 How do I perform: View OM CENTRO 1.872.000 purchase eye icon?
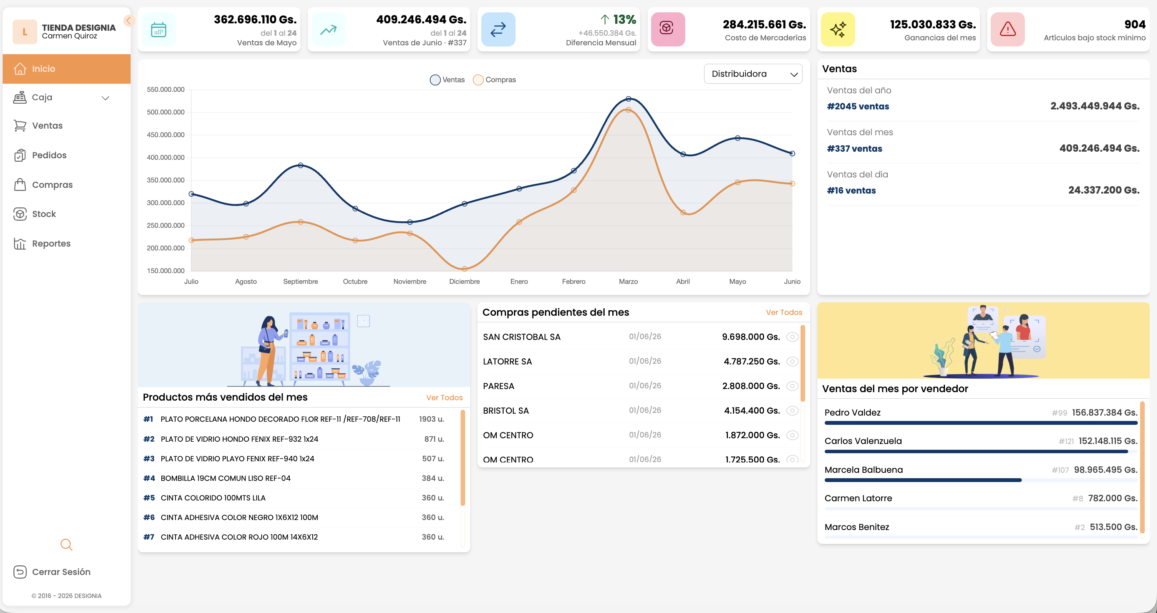tap(792, 435)
